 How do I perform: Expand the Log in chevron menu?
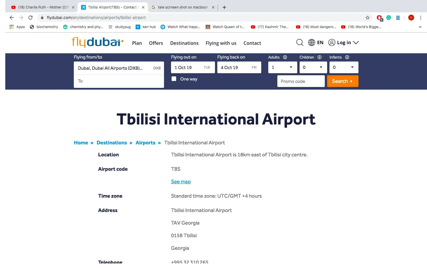tap(356, 43)
